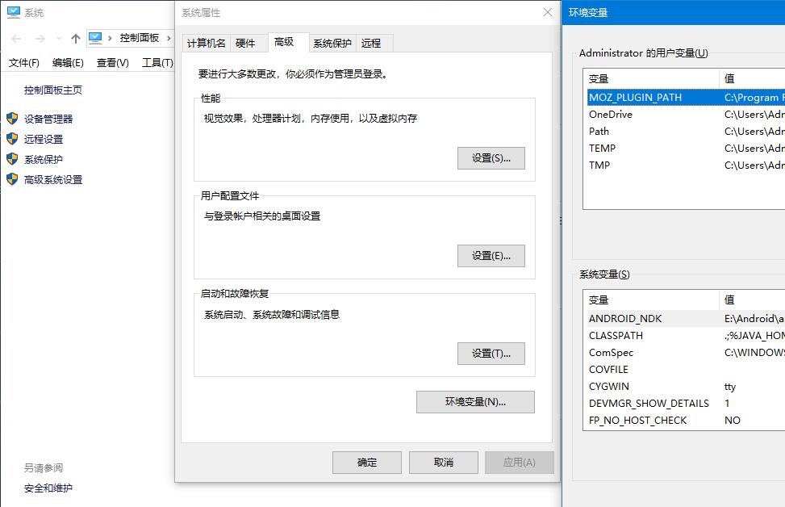Expand the chevron after 控制面板 breadcrumb
Screen dimensions: 785x507
pyautogui.click(x=169, y=38)
